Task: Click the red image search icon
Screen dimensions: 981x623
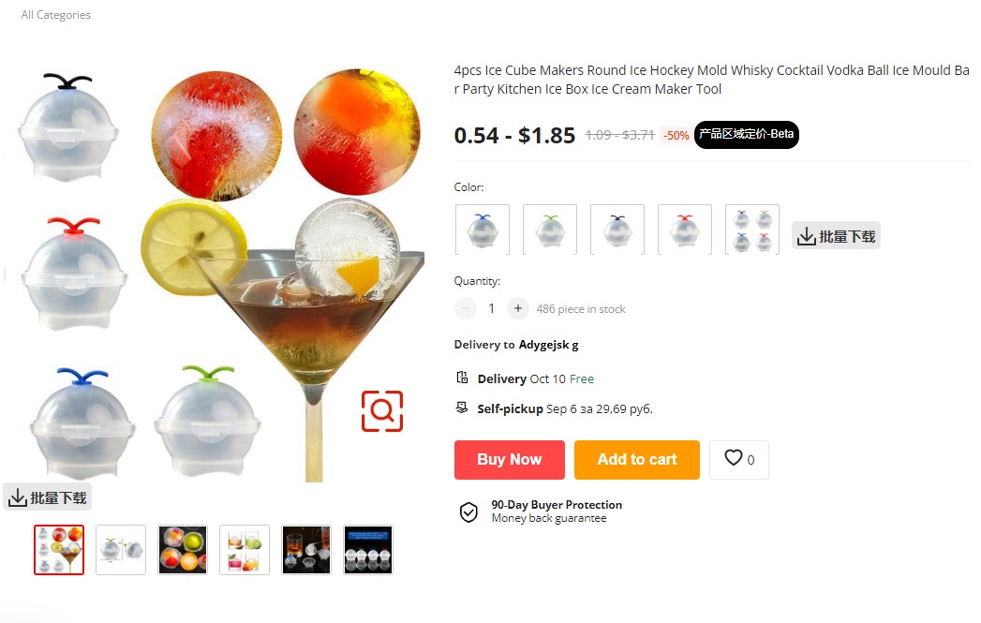Action: (x=382, y=411)
